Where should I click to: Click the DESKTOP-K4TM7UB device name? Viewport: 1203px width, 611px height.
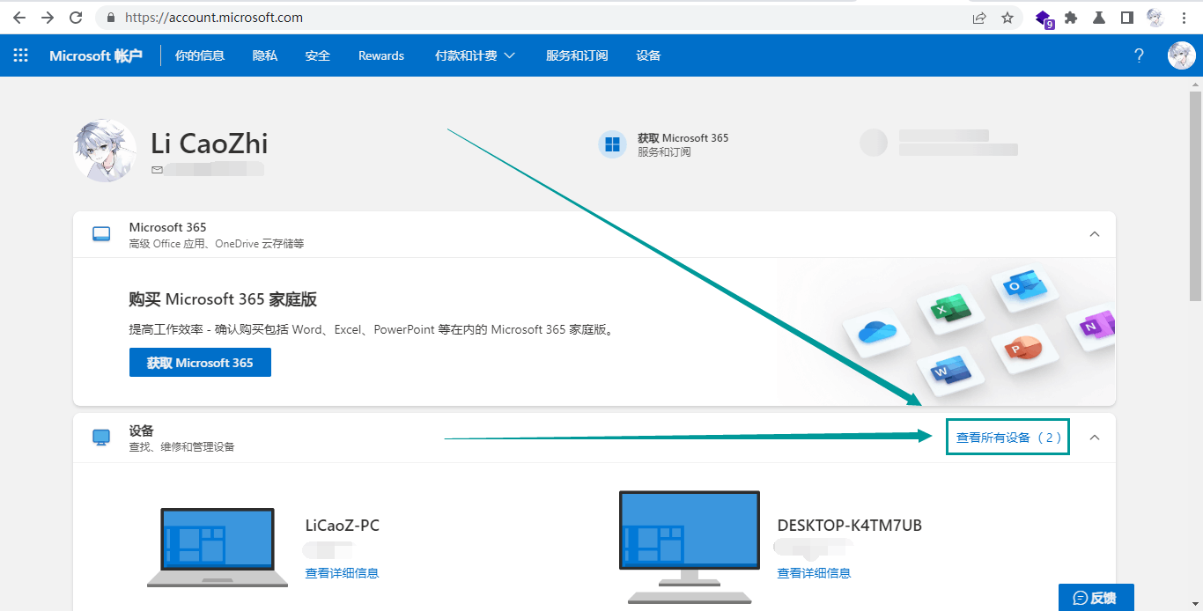click(850, 526)
